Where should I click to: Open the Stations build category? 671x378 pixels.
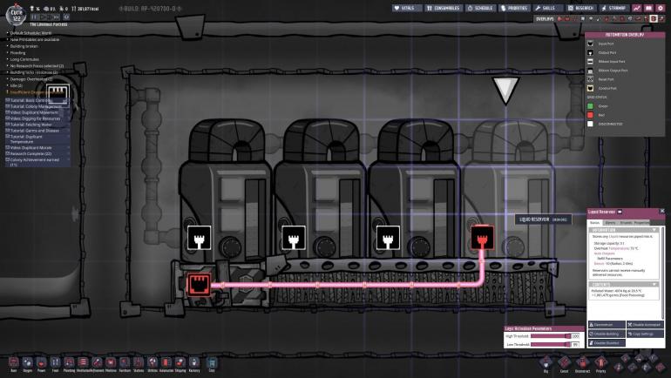click(139, 363)
